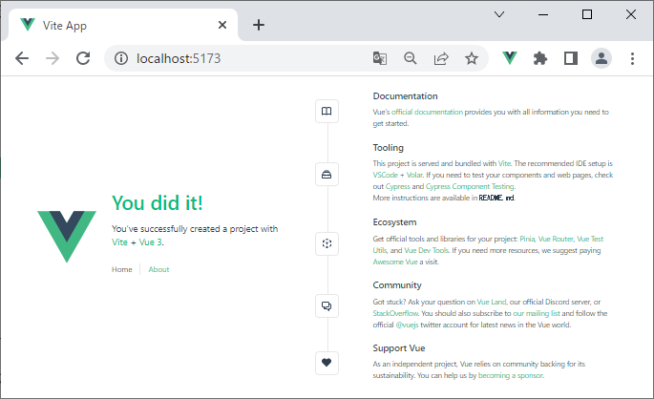Open the our mailing list link
654x399 pixels.
click(537, 313)
